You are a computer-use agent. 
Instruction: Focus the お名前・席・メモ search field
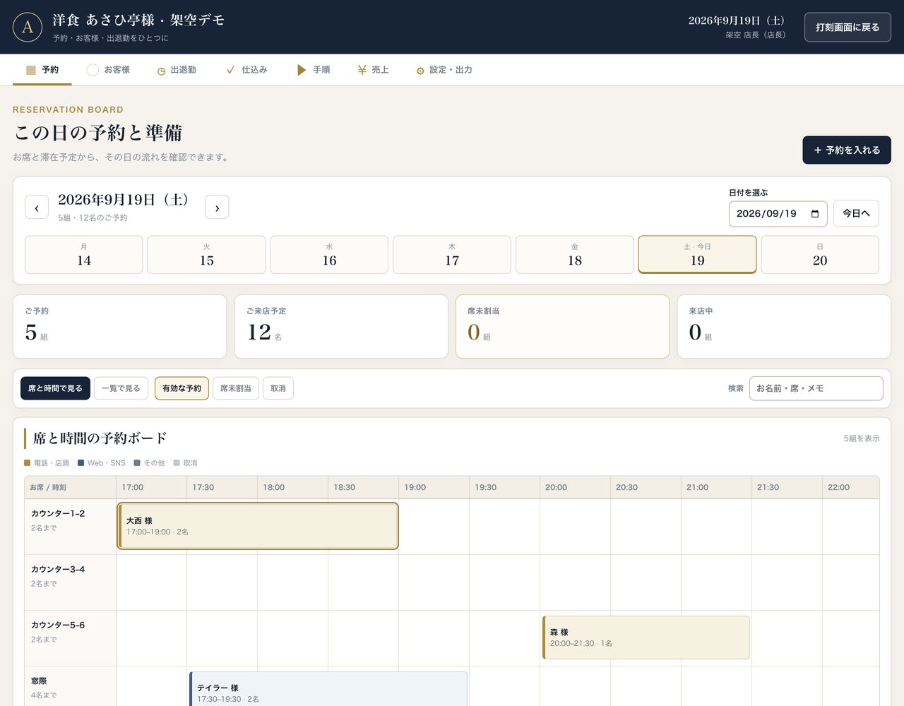(x=816, y=388)
